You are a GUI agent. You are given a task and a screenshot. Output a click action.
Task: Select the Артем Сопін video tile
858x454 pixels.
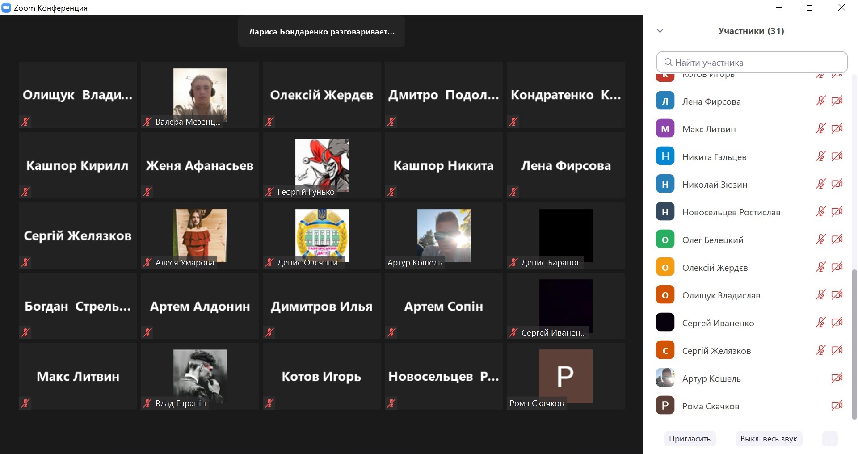click(x=444, y=306)
